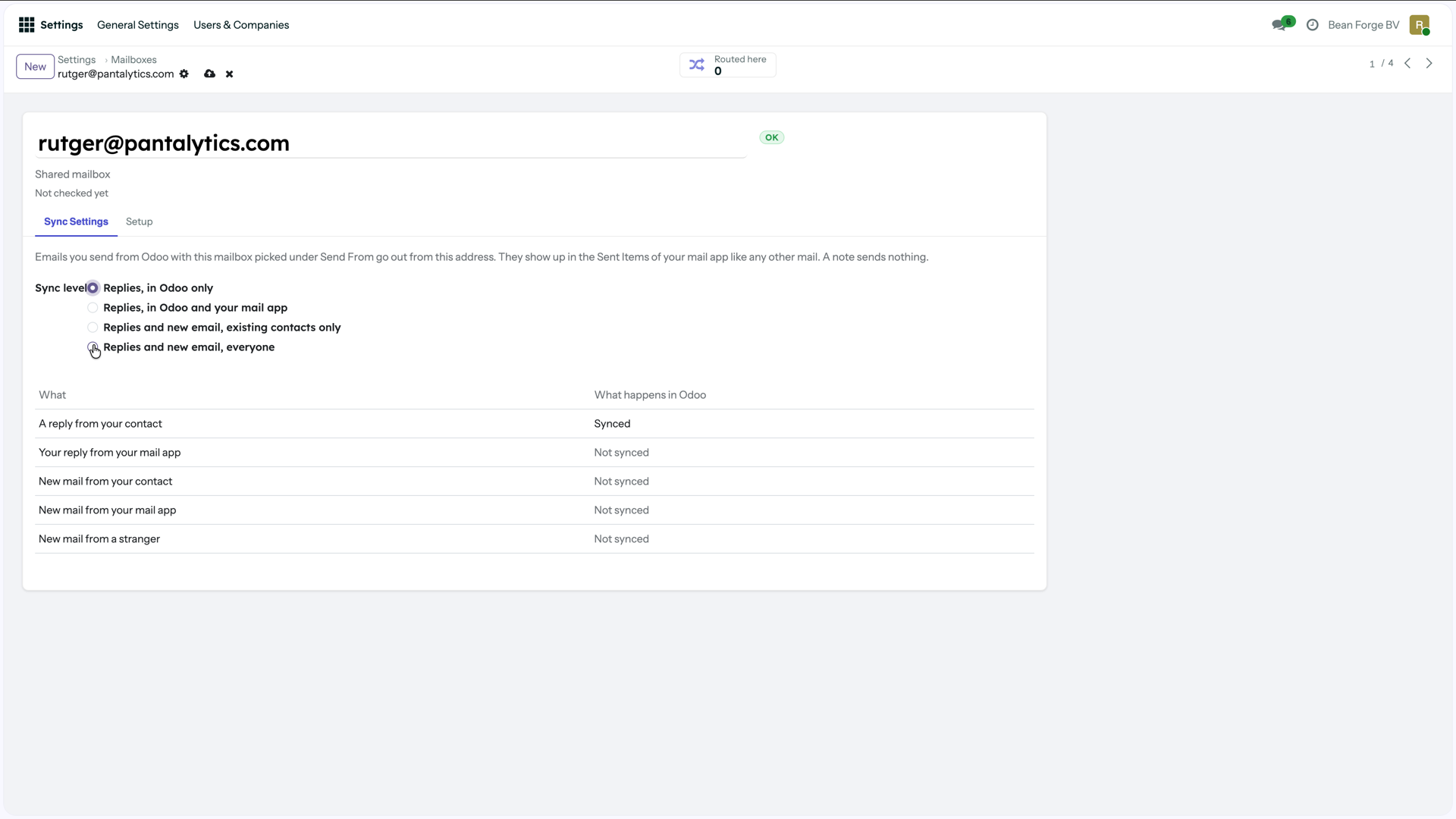Image resolution: width=1456 pixels, height=819 pixels.
Task: Click the New button
Action: [35, 67]
